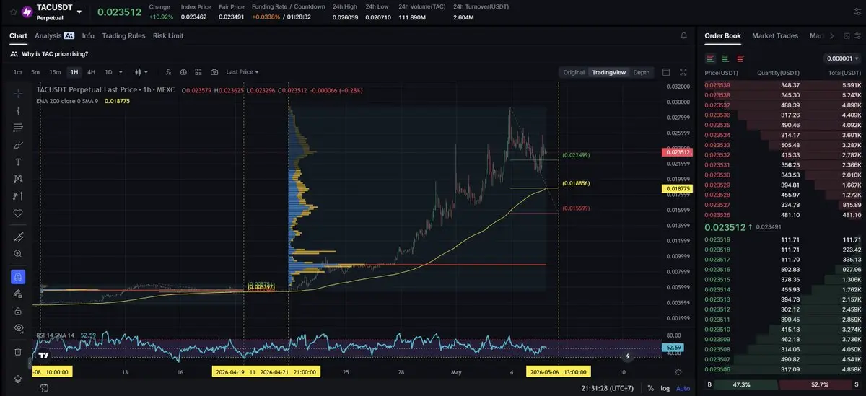Open the Info tab
This screenshot has height=396, width=866.
click(x=88, y=35)
